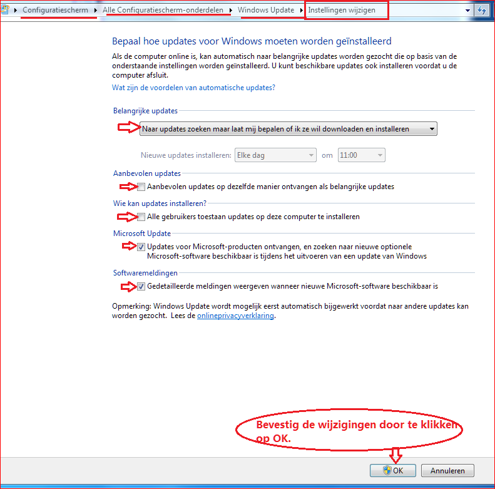The image size is (495, 489).
Task: Disable Gedetailleerde meldingen weergeven checkbox
Action: click(x=141, y=287)
